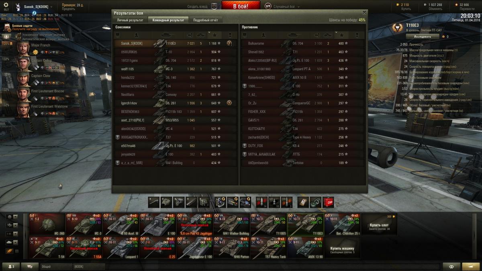Open the first equipment slot

220,202
